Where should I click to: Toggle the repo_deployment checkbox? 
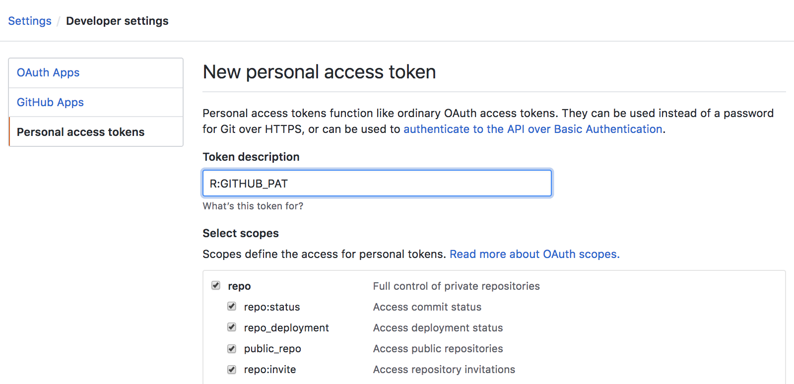pyautogui.click(x=232, y=327)
